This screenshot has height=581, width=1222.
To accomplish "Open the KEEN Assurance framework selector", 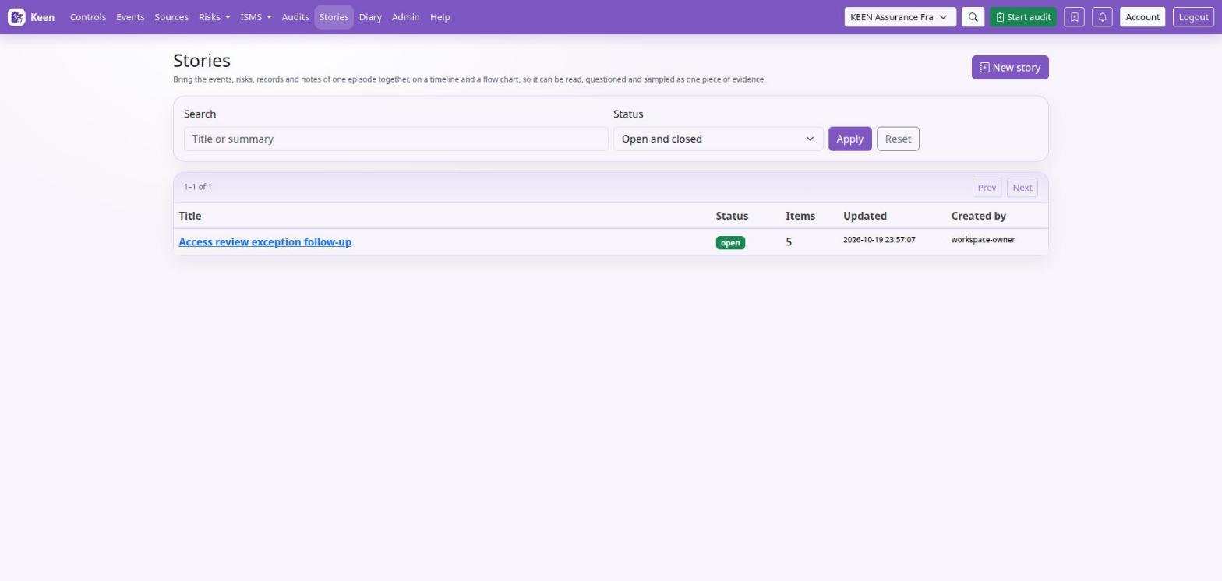I will (x=900, y=17).
